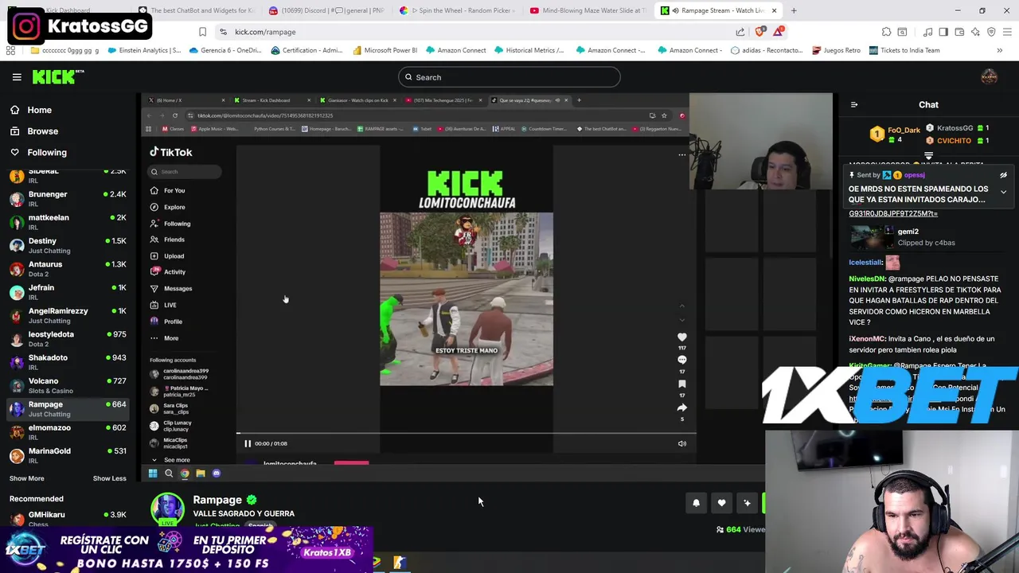Open Tickets to India Team bookmark
The height and width of the screenshot is (573, 1019).
(x=904, y=50)
